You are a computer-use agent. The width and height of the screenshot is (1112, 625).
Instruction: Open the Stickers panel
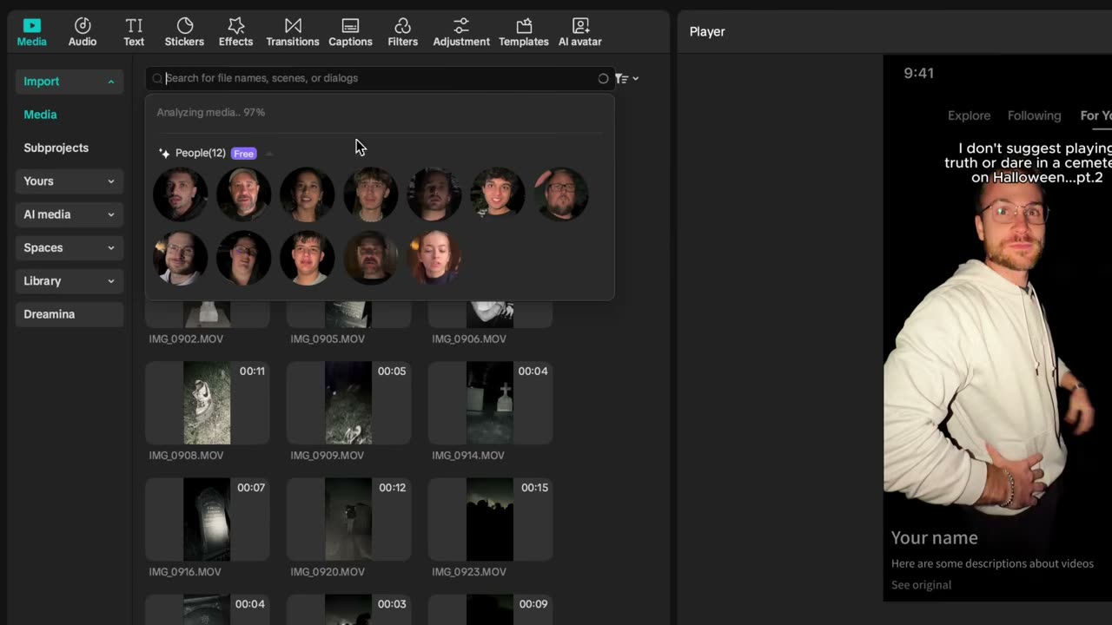coord(184,31)
